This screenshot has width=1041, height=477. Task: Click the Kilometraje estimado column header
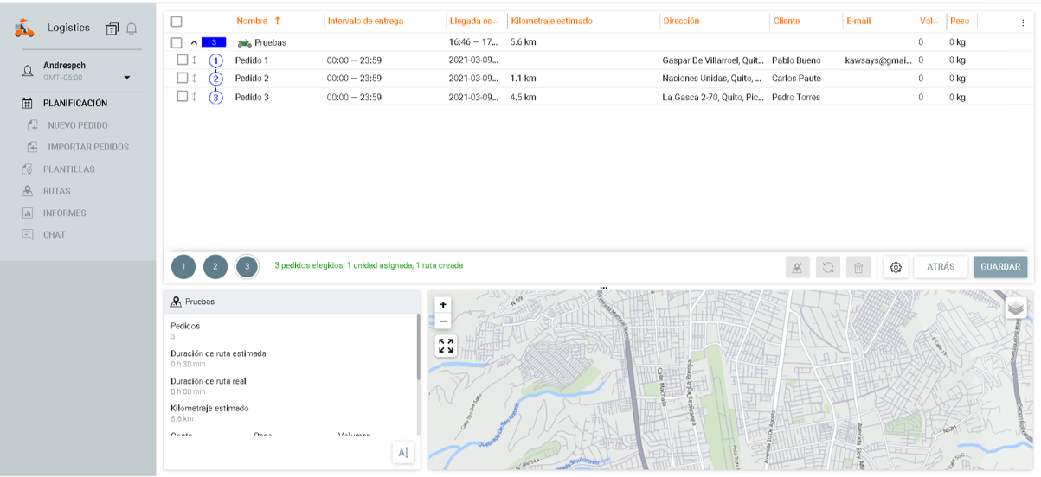[x=552, y=21]
